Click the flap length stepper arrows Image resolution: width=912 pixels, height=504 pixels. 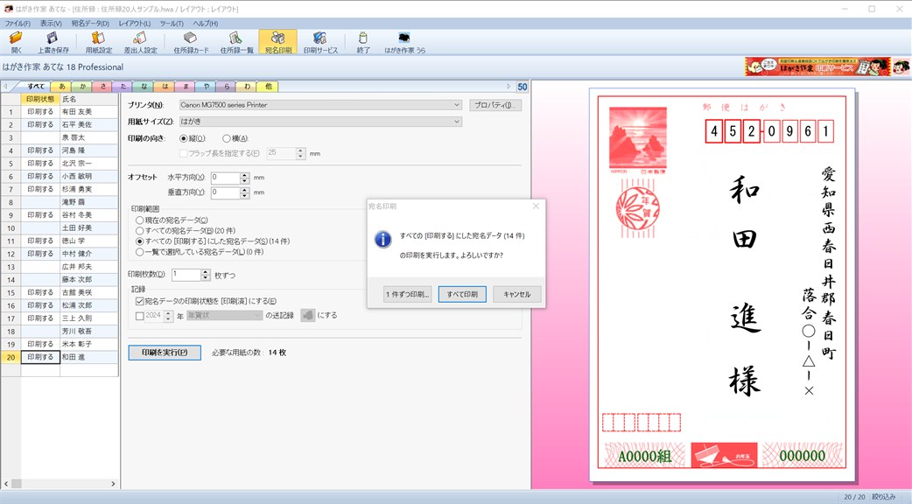tap(301, 153)
